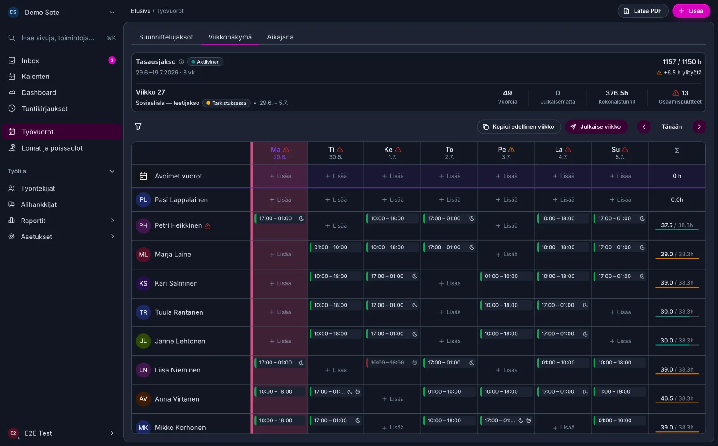
Task: Select the Viikkonäkymä tab
Action: pos(230,37)
